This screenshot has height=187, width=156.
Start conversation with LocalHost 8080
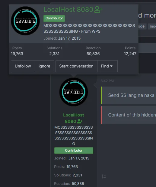point(76,66)
